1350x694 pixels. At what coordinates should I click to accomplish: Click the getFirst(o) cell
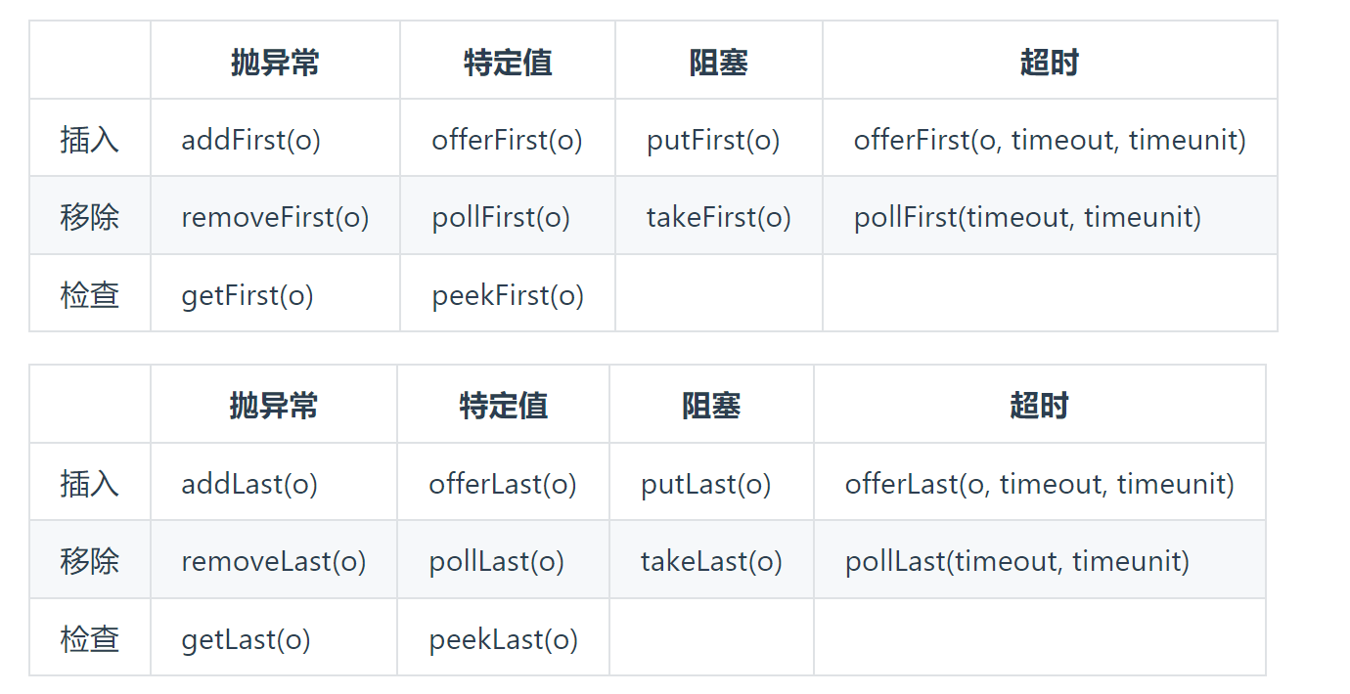tap(247, 295)
